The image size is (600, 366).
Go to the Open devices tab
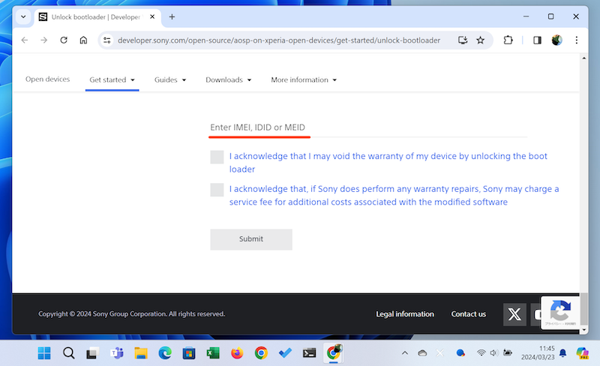point(47,79)
